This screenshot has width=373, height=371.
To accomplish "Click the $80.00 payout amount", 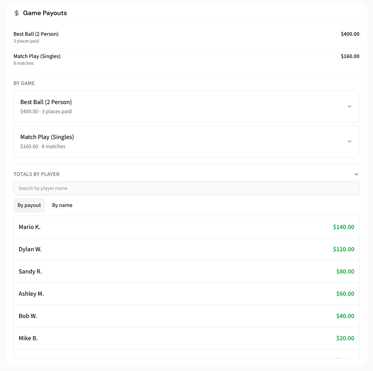I will click(345, 271).
